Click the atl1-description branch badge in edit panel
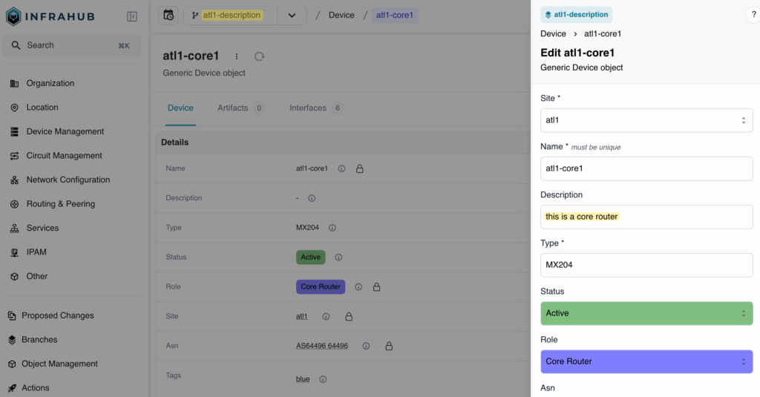The width and height of the screenshot is (760, 397). (576, 15)
